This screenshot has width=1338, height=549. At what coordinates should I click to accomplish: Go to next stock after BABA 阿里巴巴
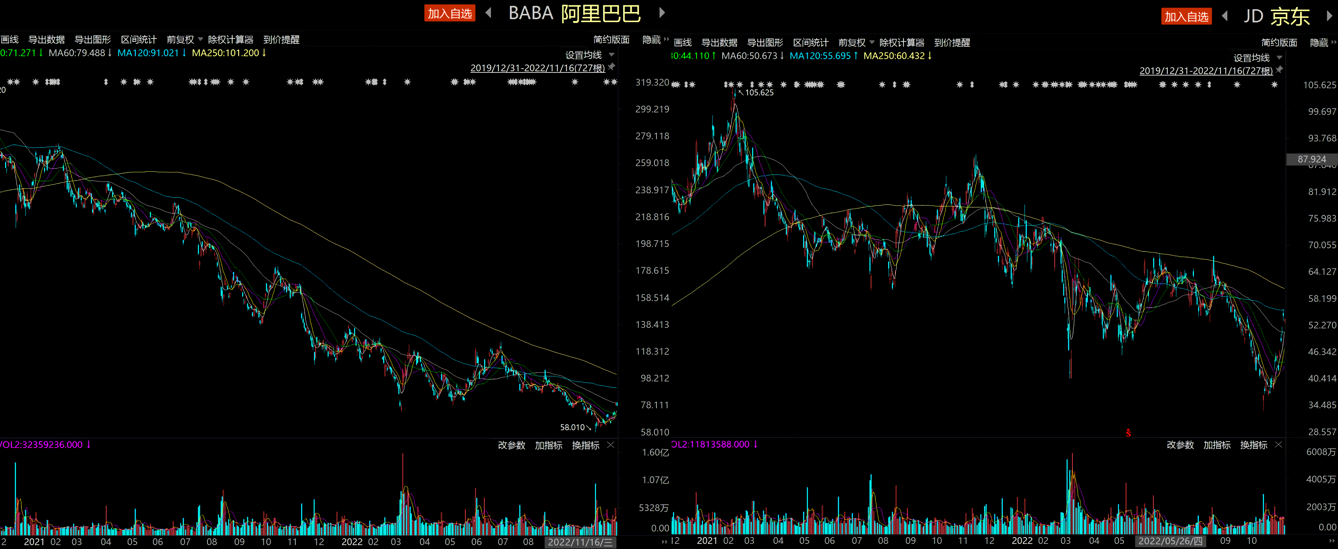point(662,12)
